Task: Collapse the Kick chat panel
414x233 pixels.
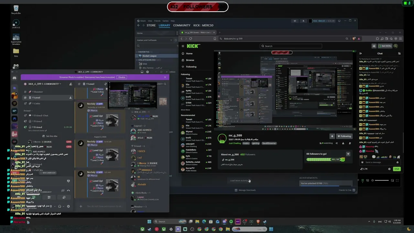Action: click(x=361, y=53)
